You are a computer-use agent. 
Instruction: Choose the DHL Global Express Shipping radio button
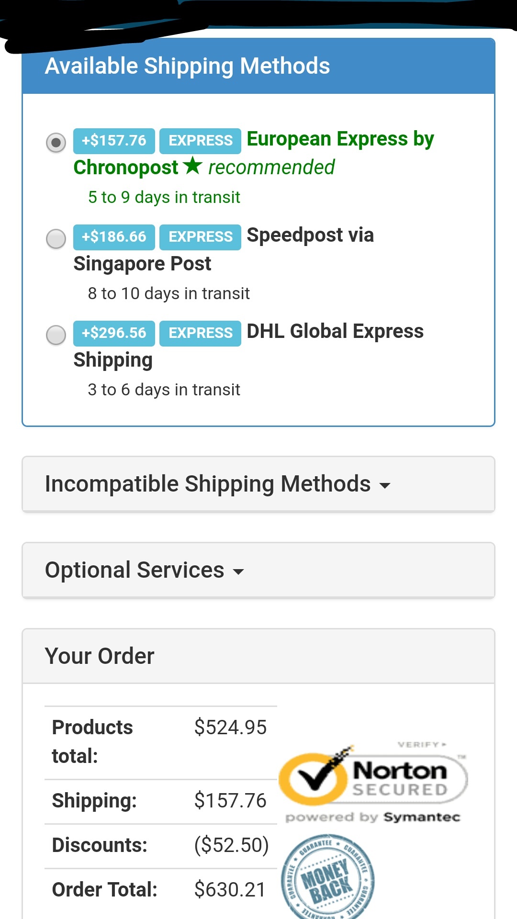pyautogui.click(x=56, y=335)
